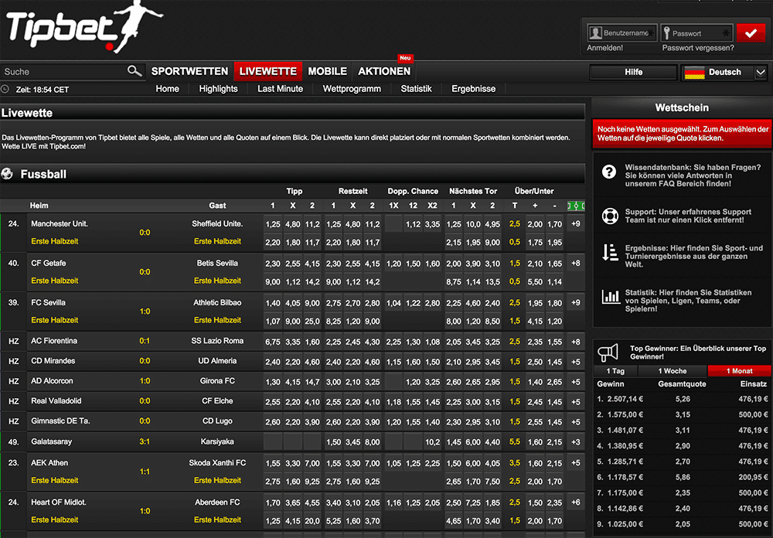The height and width of the screenshot is (538, 773).
Task: Expand +9 more bets for FC Sevilla
Action: tap(576, 303)
